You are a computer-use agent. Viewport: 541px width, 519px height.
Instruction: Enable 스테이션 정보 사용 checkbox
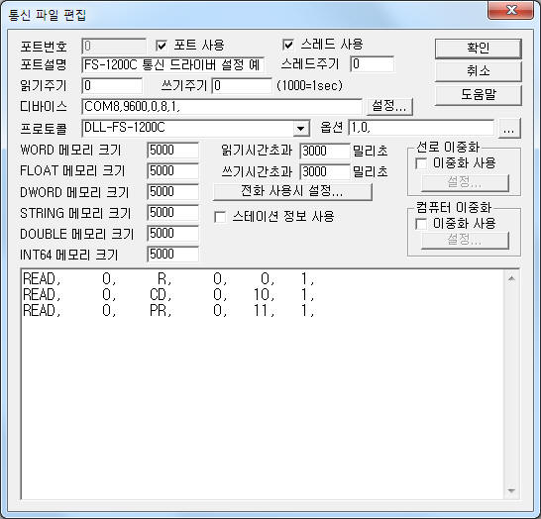point(220,217)
